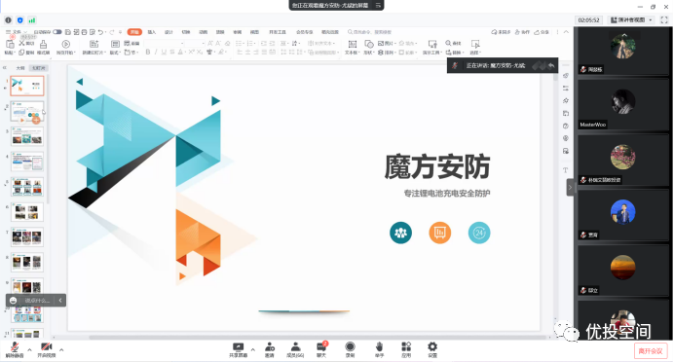Expand the share screen options arrow
The image size is (674, 362).
(x=253, y=349)
